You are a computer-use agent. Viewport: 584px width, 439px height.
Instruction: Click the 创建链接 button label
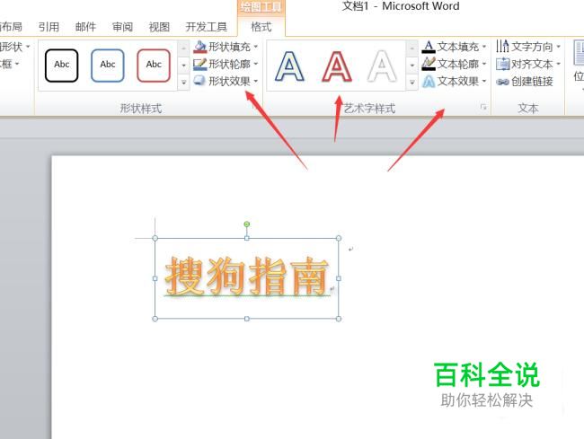[x=532, y=81]
